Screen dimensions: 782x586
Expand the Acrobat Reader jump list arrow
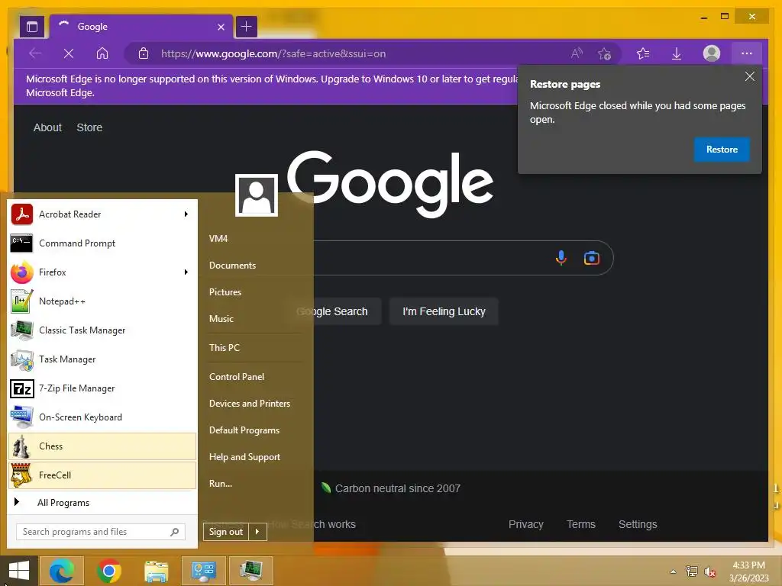coord(186,214)
